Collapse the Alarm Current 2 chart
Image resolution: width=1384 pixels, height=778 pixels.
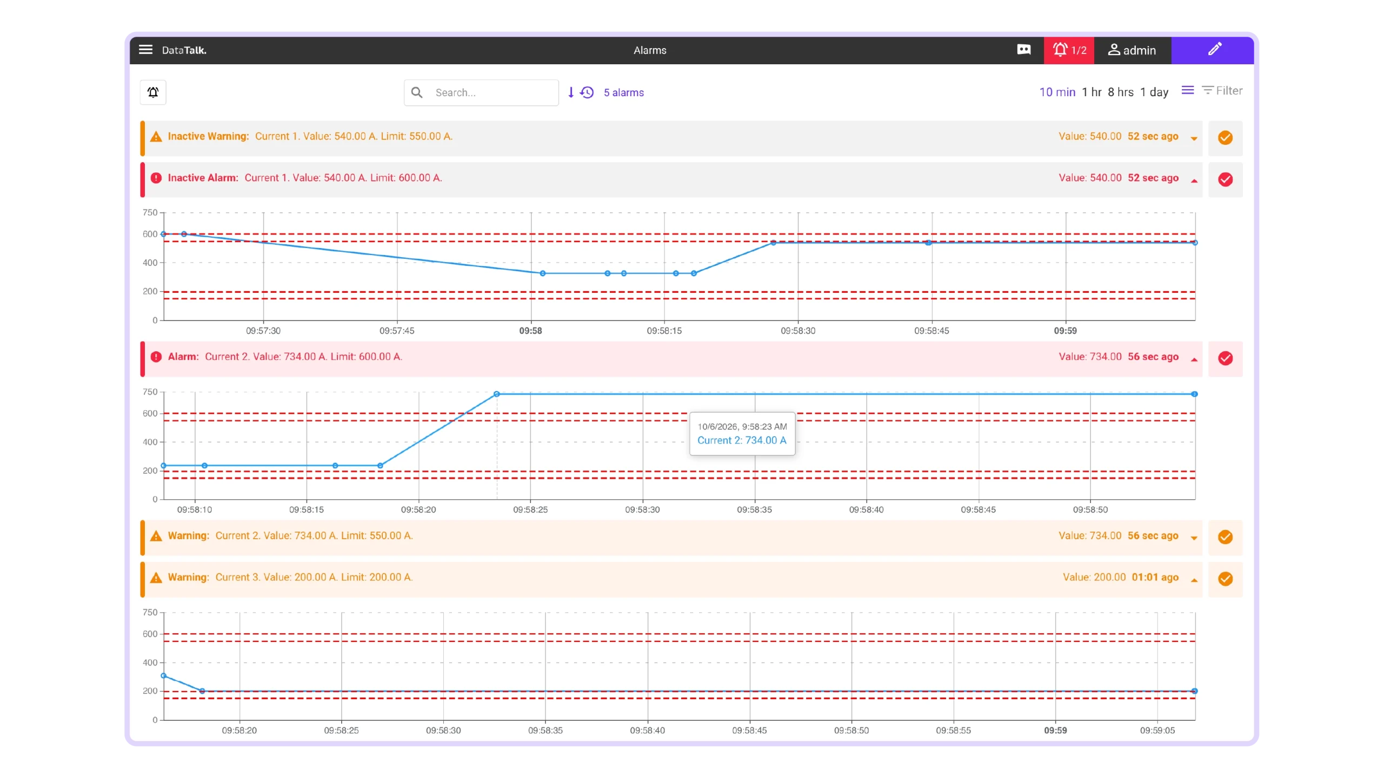(x=1194, y=359)
